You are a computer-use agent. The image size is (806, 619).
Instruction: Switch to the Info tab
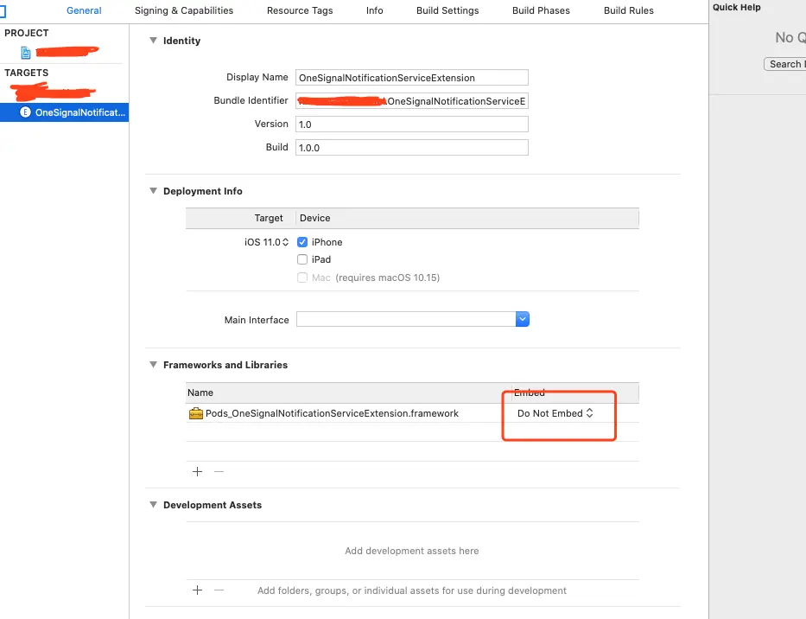[374, 10]
